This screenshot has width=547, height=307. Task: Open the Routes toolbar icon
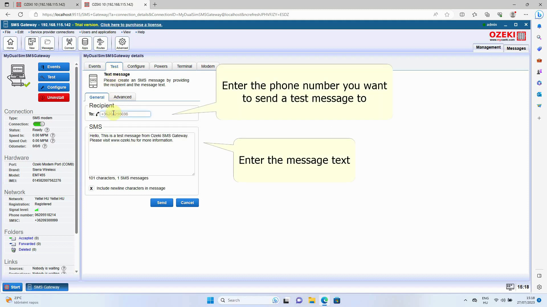pyautogui.click(x=101, y=43)
